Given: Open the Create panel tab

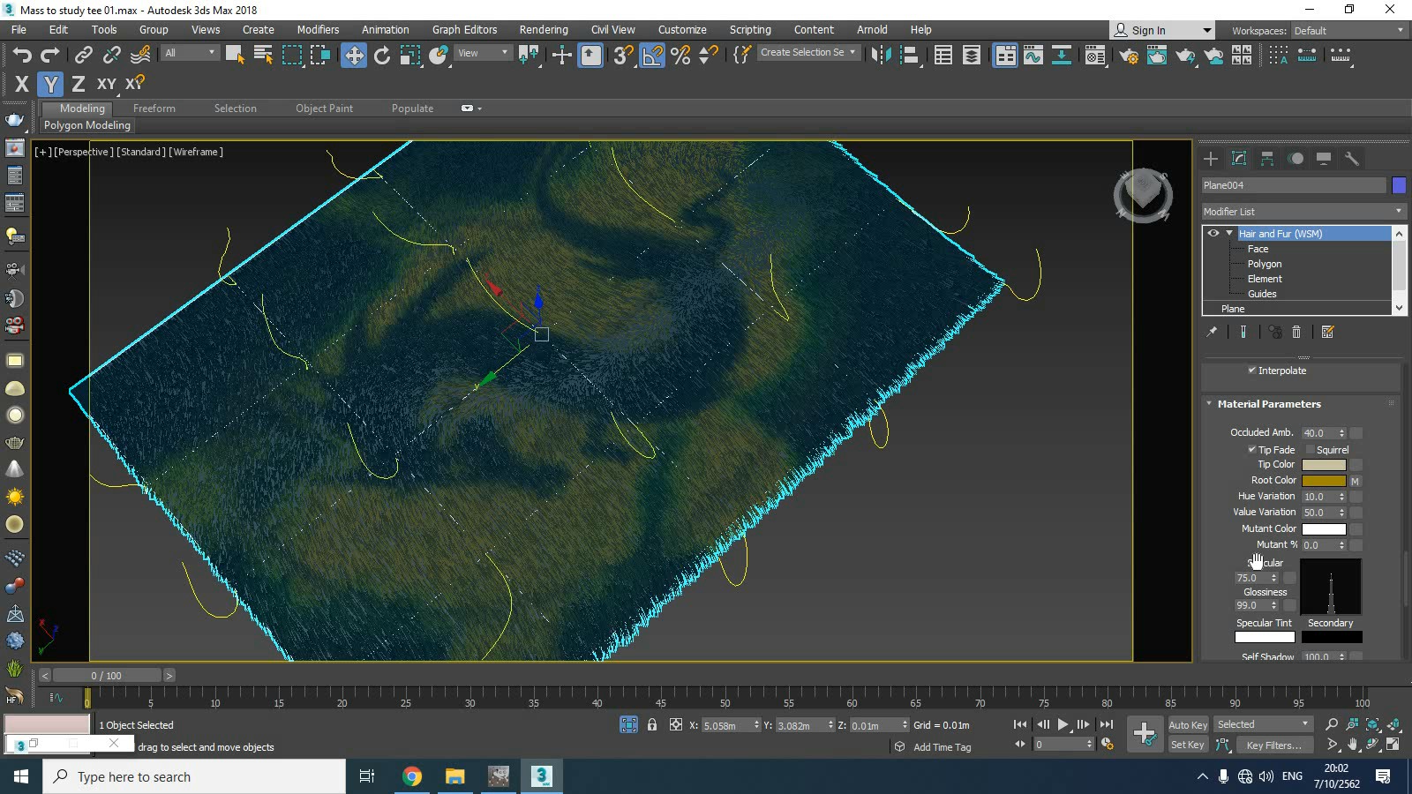Looking at the screenshot, I should pyautogui.click(x=1211, y=159).
